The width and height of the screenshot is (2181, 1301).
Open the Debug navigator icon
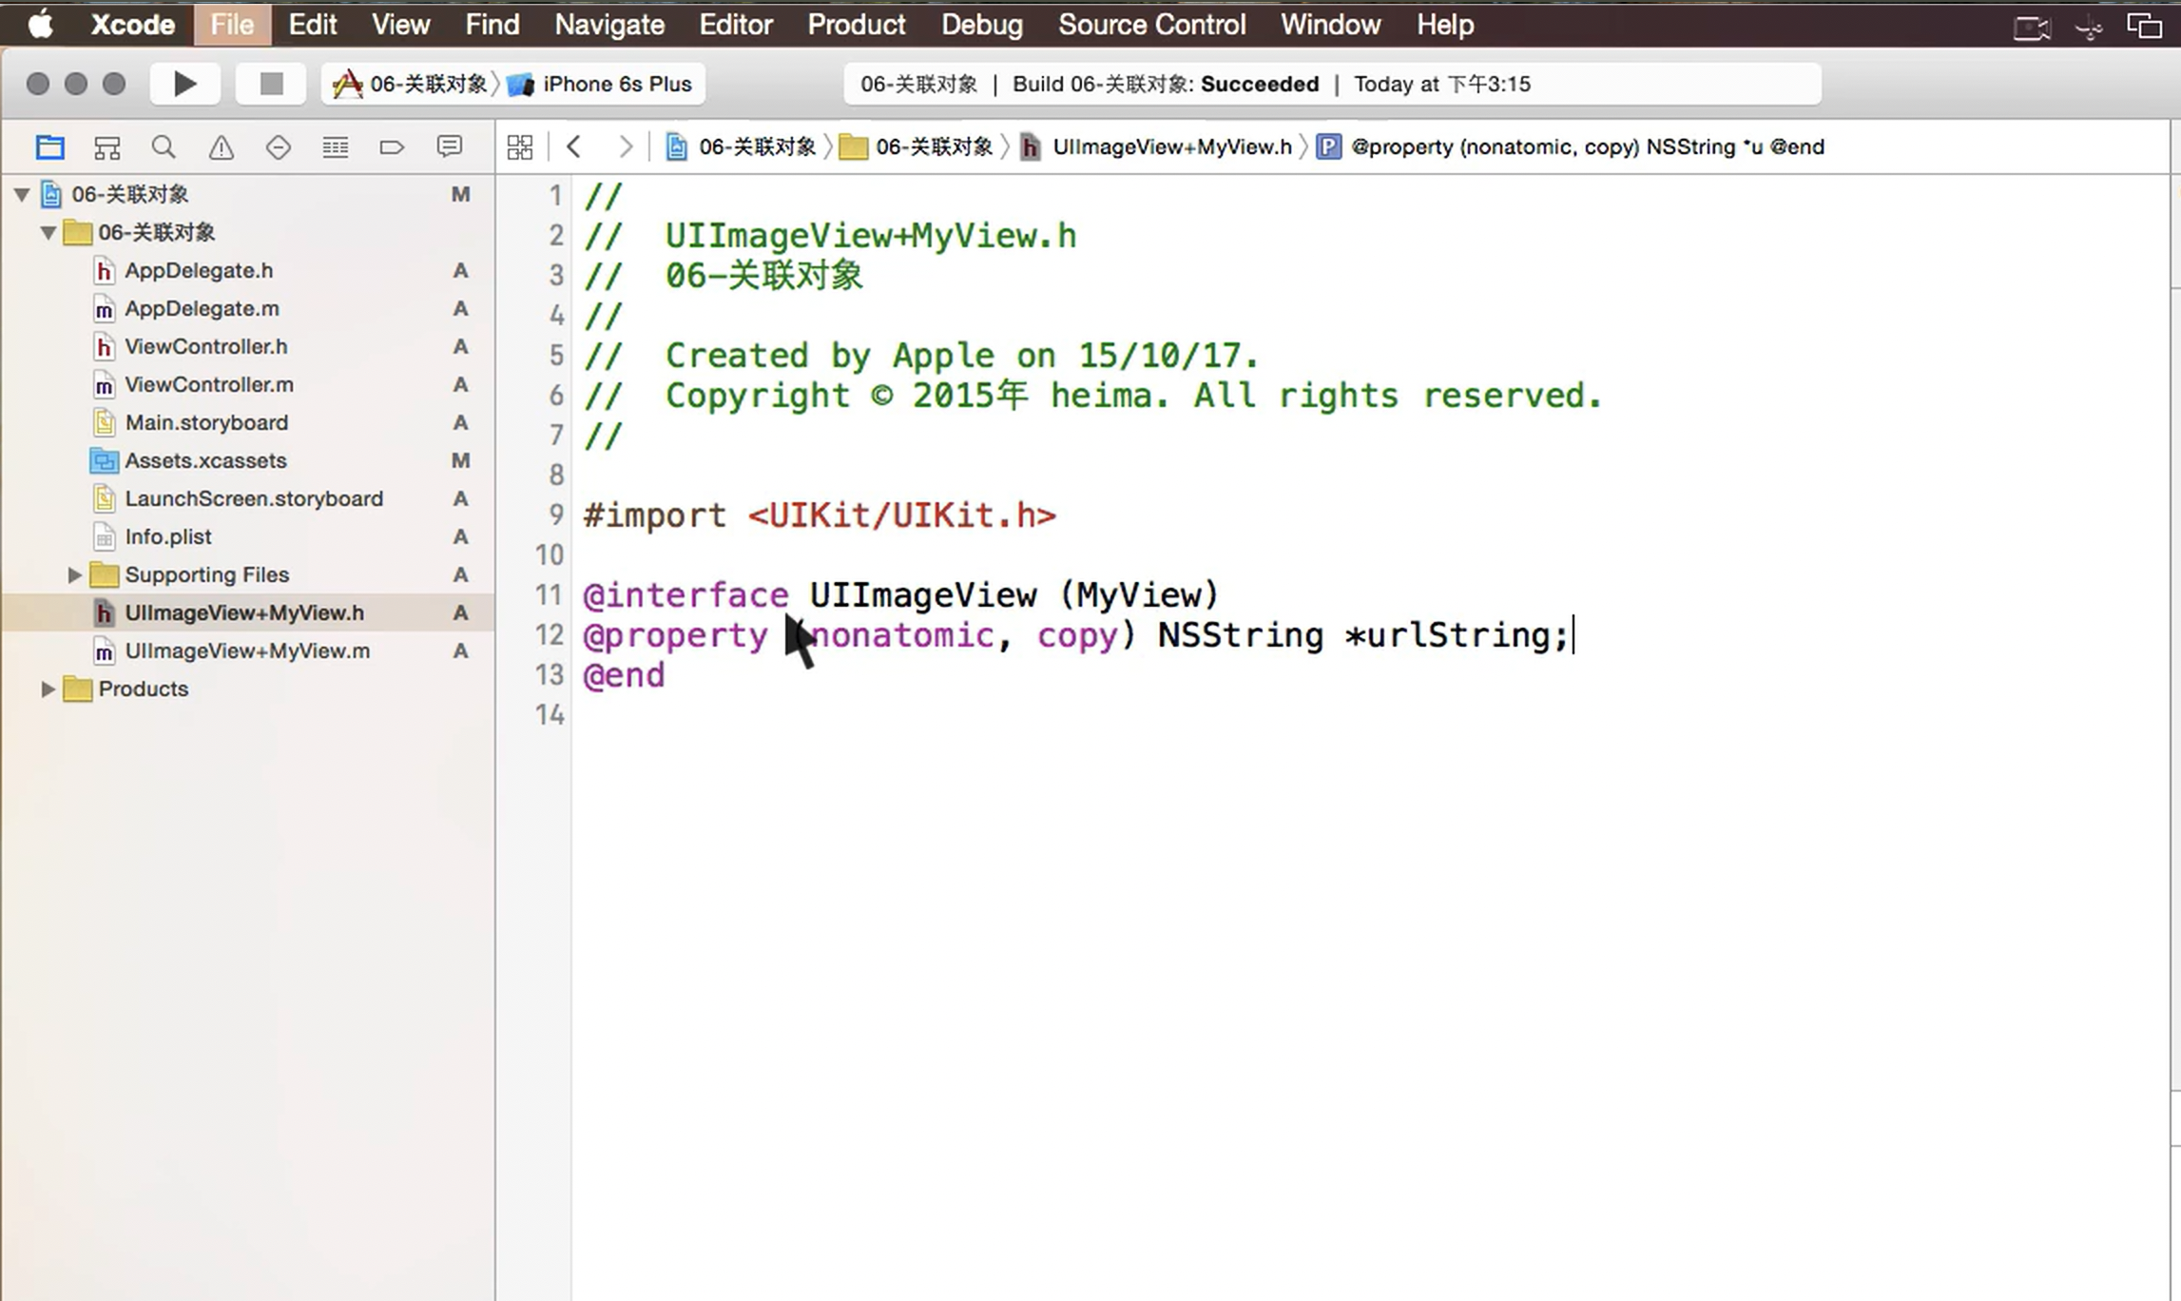[x=335, y=147]
